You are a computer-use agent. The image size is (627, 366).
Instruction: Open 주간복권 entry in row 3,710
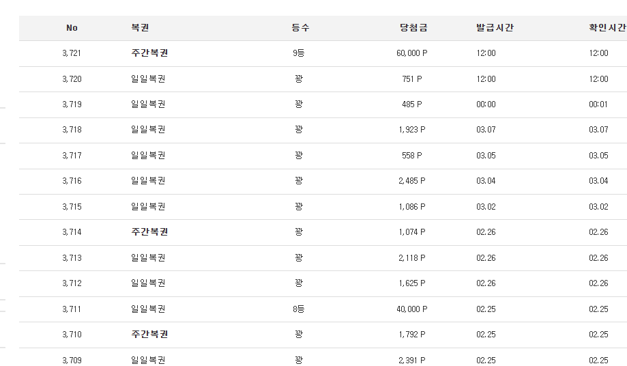[x=149, y=335]
